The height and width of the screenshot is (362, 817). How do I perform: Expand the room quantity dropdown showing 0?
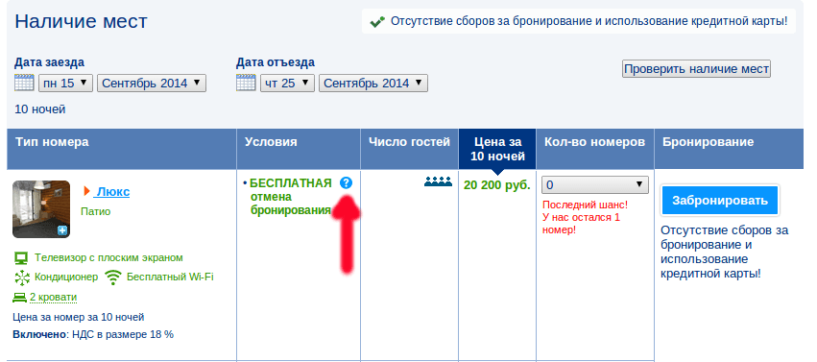click(595, 185)
